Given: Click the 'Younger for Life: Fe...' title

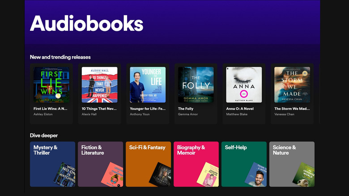Looking at the screenshot, I should click(x=148, y=109).
